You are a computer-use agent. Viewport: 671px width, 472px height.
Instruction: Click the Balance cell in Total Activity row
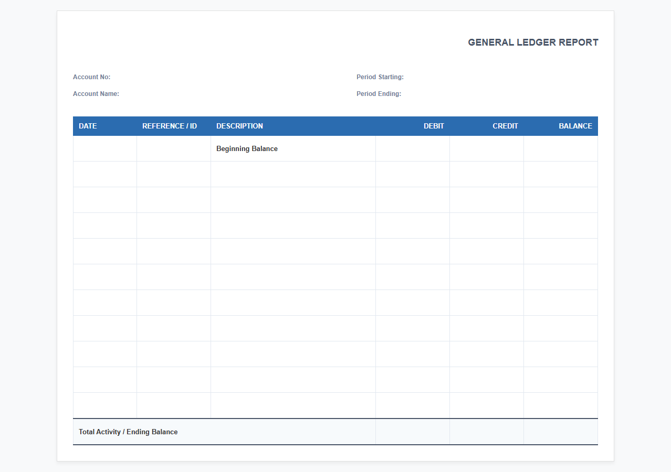pos(561,432)
